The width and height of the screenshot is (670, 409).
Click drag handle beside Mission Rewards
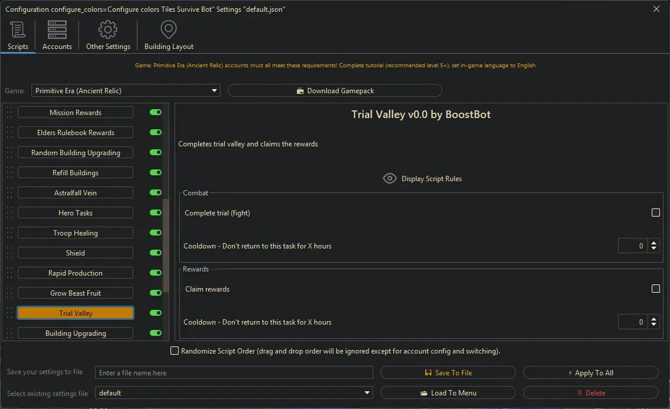[x=9, y=113]
